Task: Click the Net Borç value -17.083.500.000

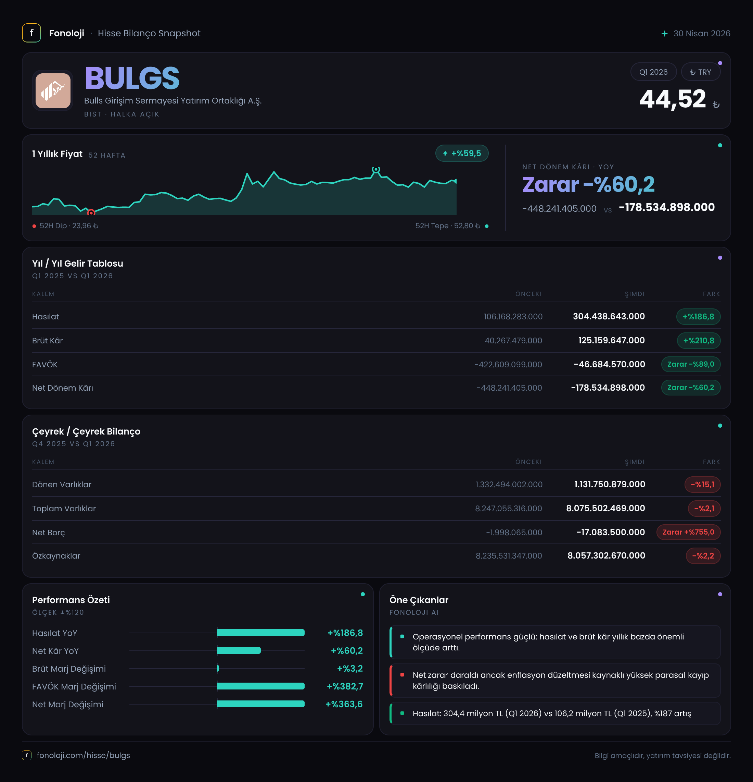Action: click(x=611, y=532)
